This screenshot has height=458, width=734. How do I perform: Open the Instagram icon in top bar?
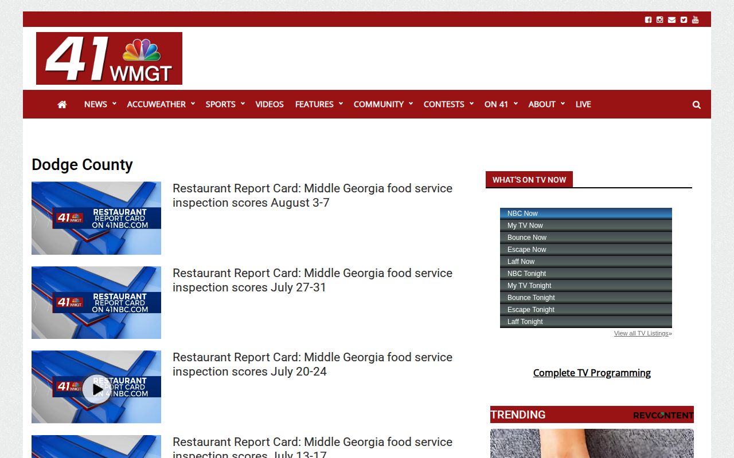tap(660, 19)
